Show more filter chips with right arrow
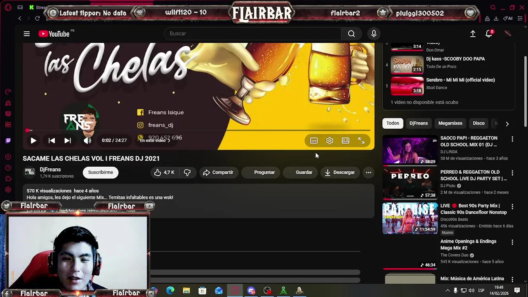Viewport: 528px width, 297px height. 507,123
